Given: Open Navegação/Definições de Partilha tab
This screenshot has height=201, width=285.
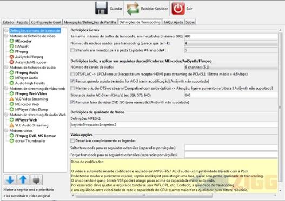Looking at the screenshot, I should [90, 22].
